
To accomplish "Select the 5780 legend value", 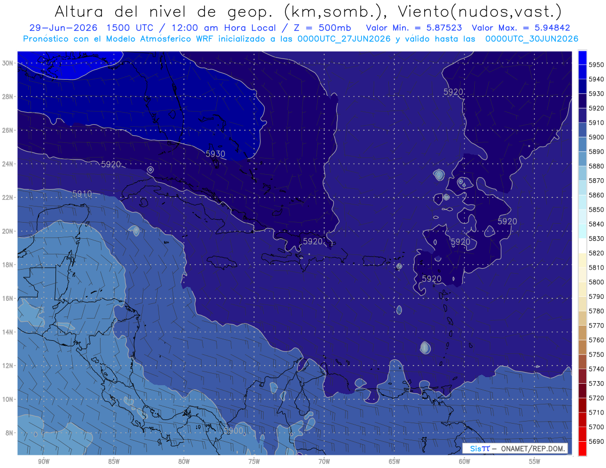I will 596,311.
